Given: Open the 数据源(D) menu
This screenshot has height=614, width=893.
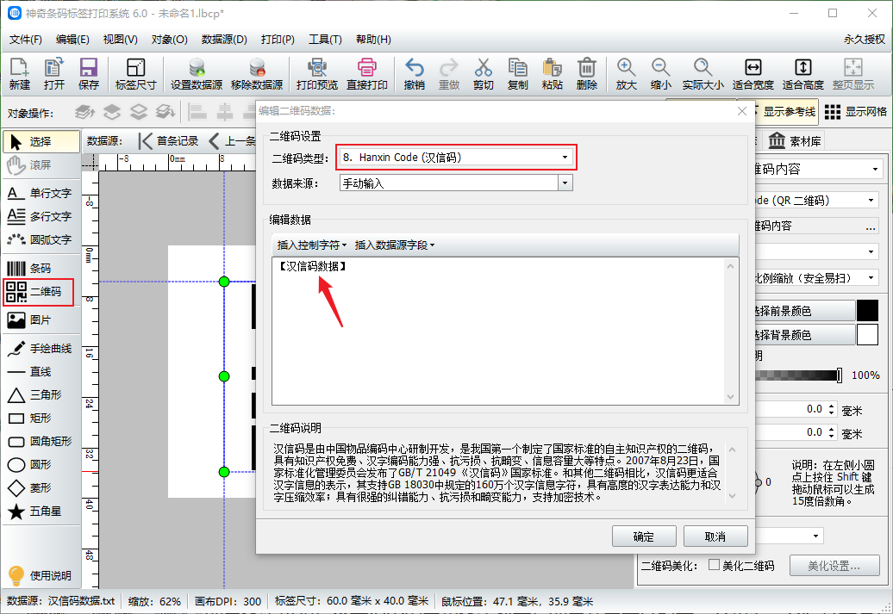Looking at the screenshot, I should tap(224, 40).
